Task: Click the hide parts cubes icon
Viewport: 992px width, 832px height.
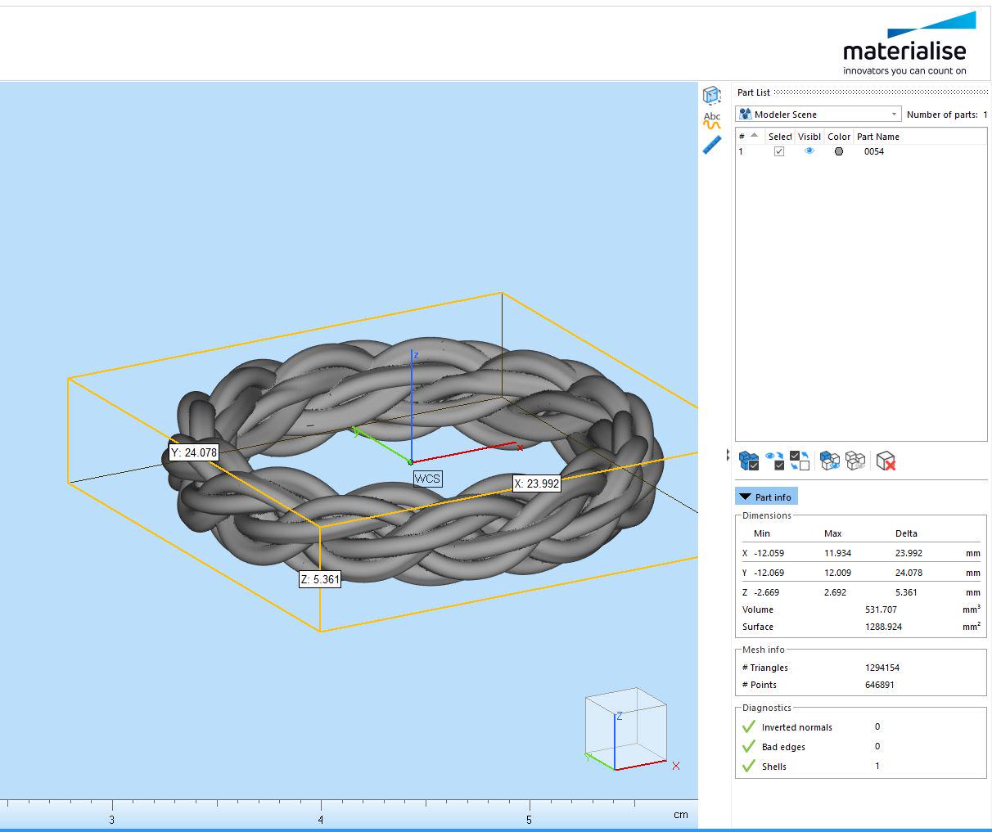Action: pos(855,461)
